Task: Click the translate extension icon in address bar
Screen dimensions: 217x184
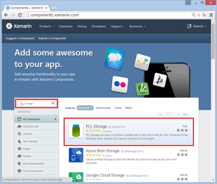Action: coord(204,15)
